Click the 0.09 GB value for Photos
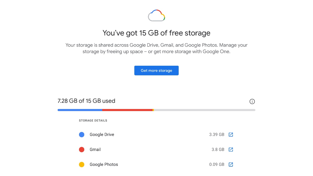The image size is (313, 176). click(x=217, y=164)
